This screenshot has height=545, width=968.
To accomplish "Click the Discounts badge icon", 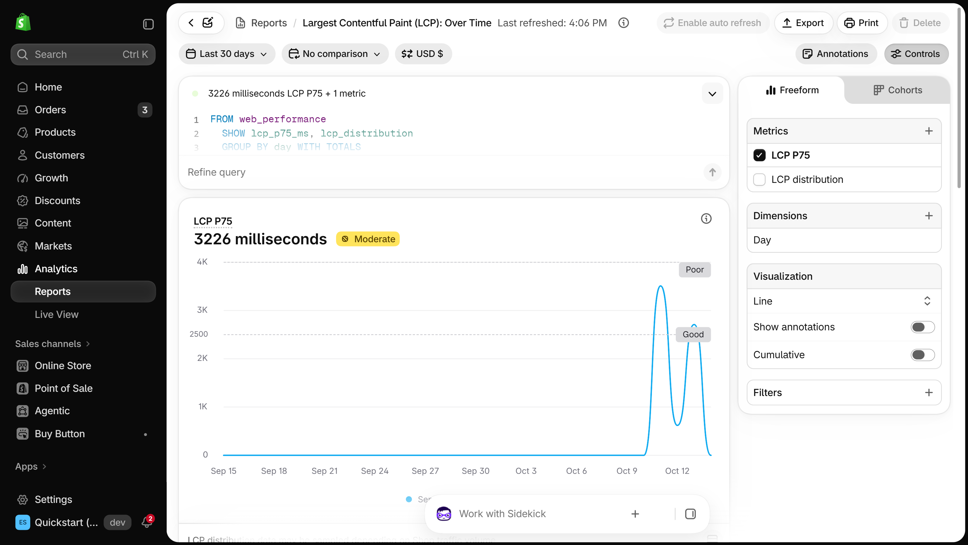I will tap(23, 200).
